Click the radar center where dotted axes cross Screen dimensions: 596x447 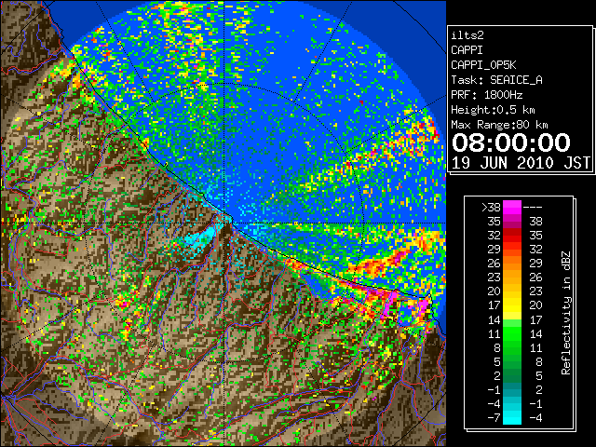click(x=225, y=223)
